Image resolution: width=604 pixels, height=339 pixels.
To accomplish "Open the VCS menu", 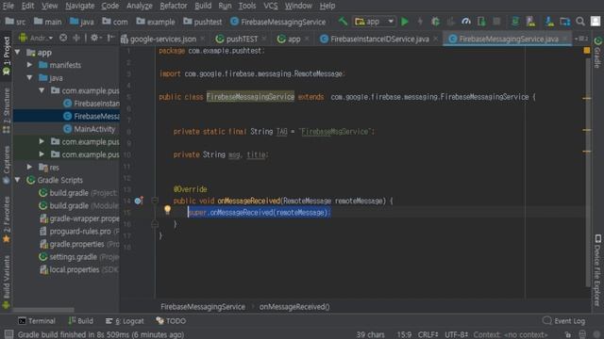I will coord(271,6).
